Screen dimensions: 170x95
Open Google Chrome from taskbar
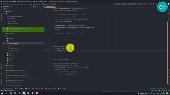19,93
